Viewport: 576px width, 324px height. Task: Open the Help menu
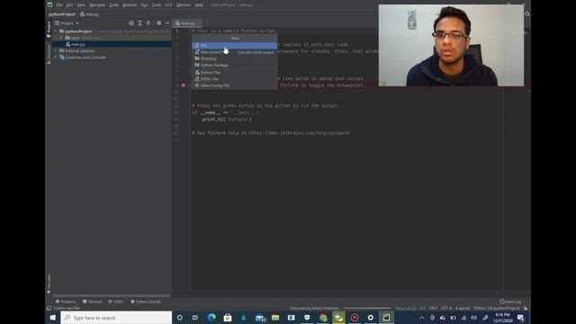tap(199, 5)
